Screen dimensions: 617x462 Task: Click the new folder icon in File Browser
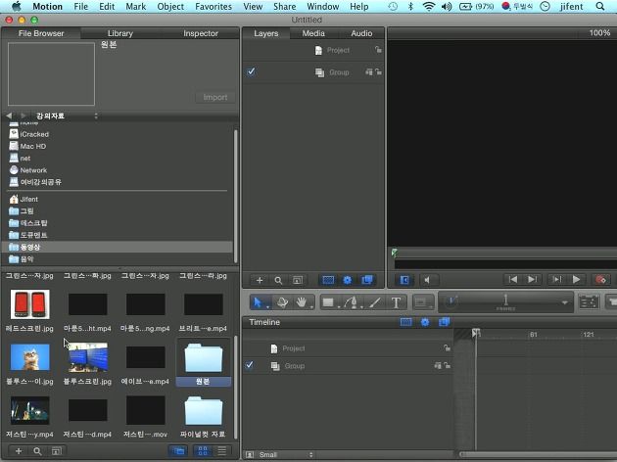click(x=56, y=450)
